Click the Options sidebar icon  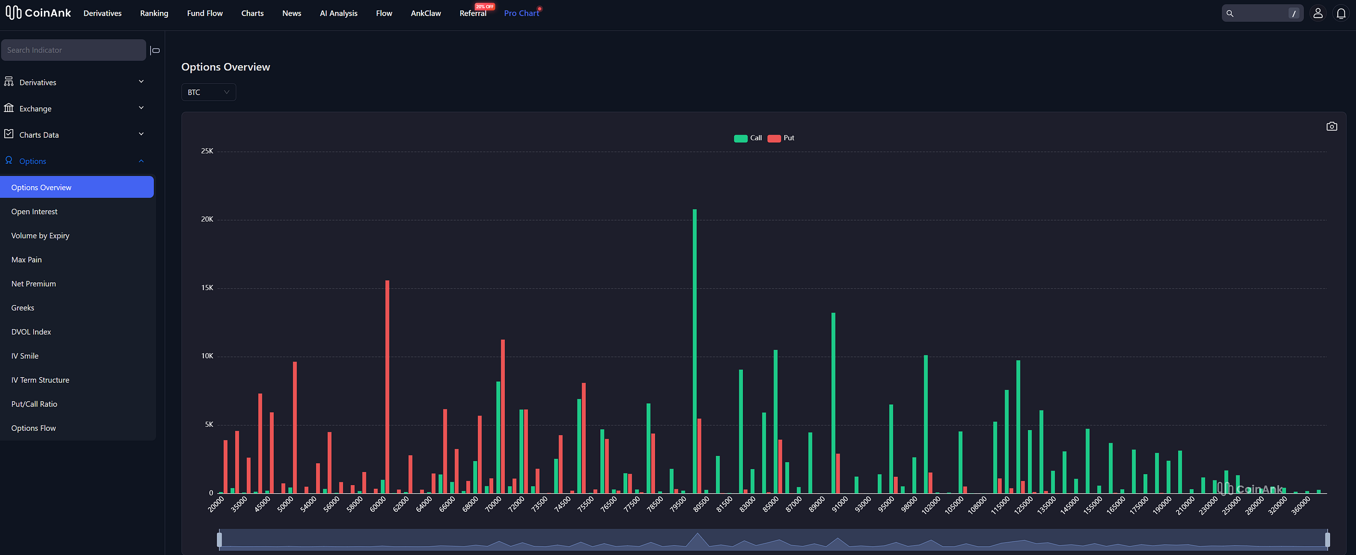point(9,161)
